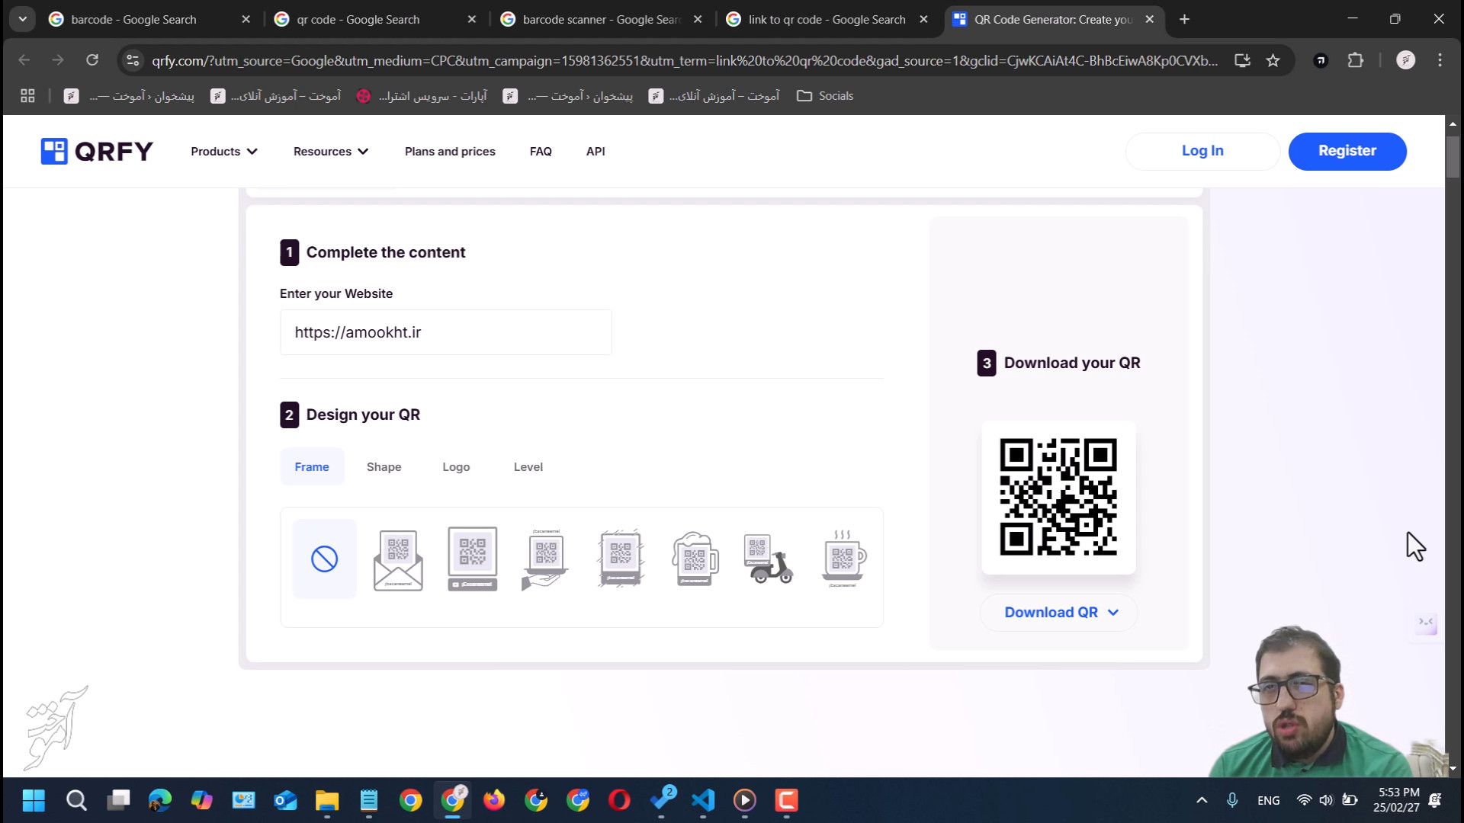This screenshot has width=1464, height=823.
Task: Click the website URL input field
Action: (x=445, y=332)
